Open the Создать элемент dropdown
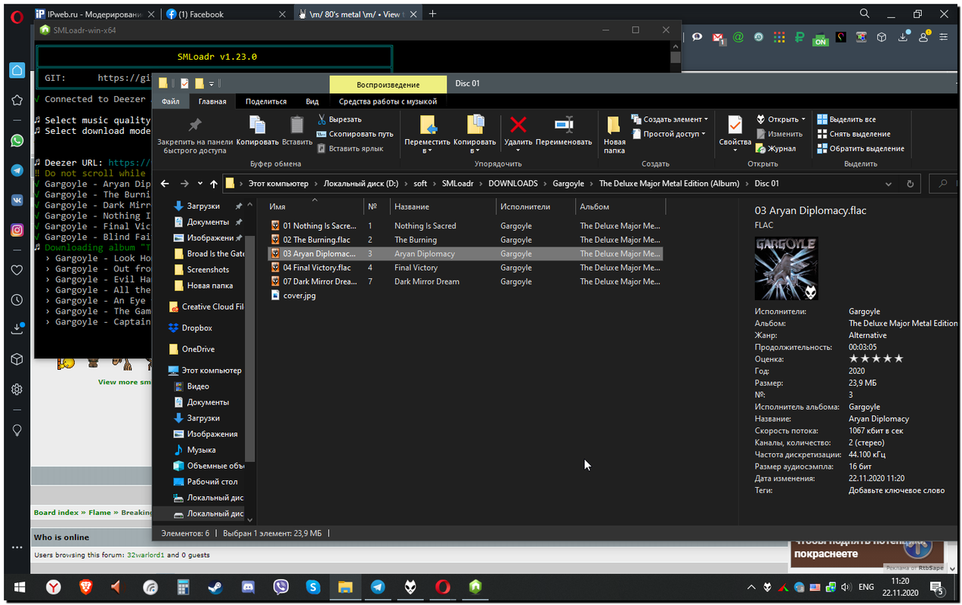 pos(670,119)
